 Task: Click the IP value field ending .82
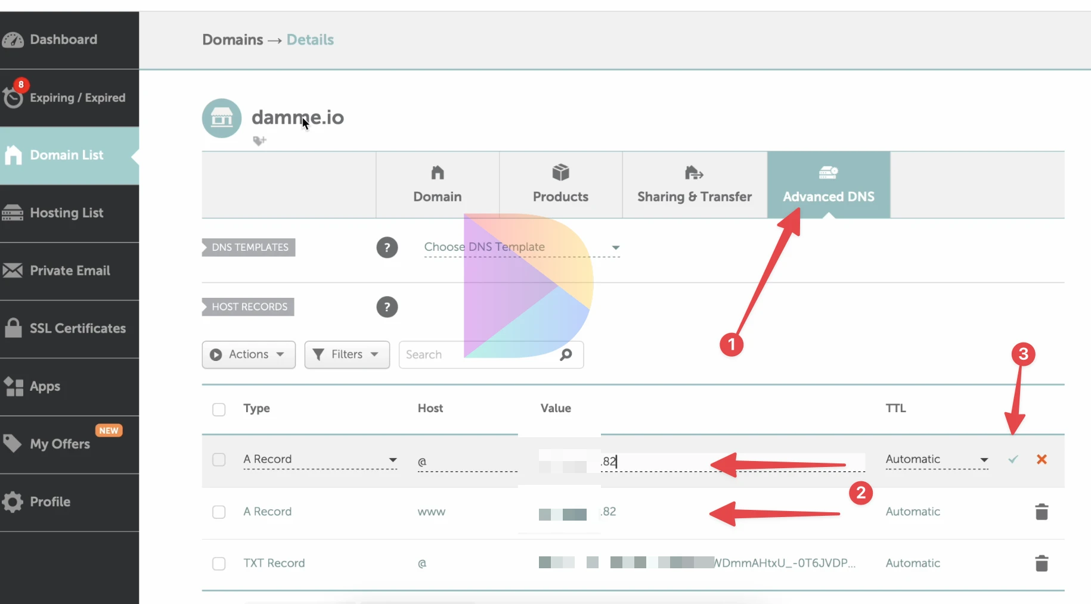(701, 462)
